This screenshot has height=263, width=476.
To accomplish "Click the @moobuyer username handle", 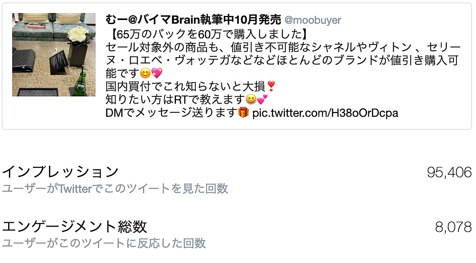I will [313, 20].
